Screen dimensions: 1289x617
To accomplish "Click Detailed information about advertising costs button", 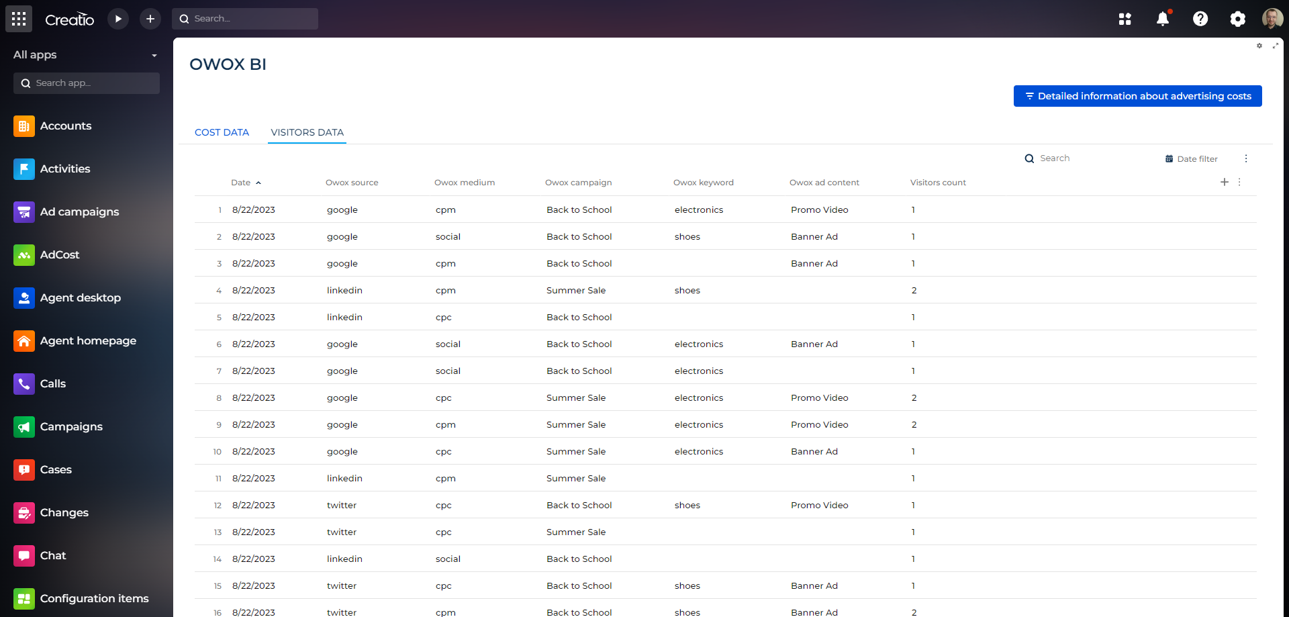I will [1137, 96].
